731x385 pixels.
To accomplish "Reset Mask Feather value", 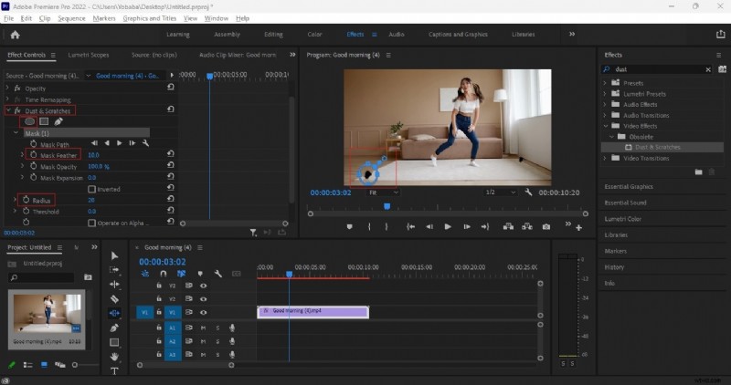I will click(171, 153).
